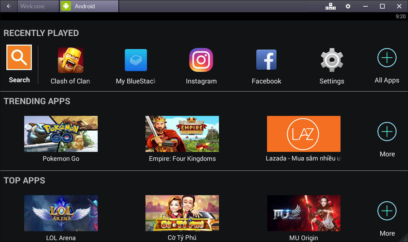Open the LOL Arena banner thumbnail
Viewport: 408px width, 242px height.
61,213
